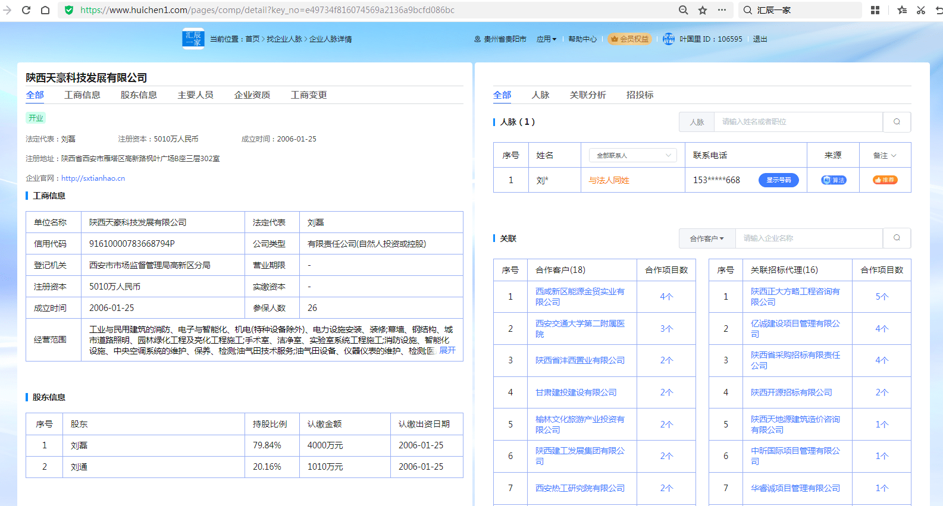Open the 人脉 search category selector
The image size is (943, 506).
coord(697,122)
